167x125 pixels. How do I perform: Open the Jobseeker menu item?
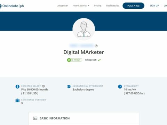click(x=63, y=6)
